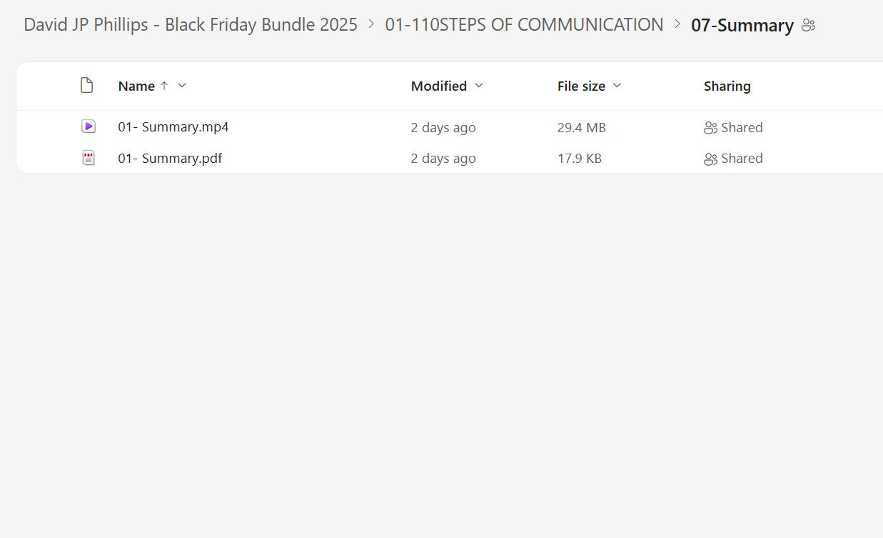Viewport: 883px width, 538px height.
Task: Click the ascending sort arrow next to Name
Action: (x=164, y=86)
